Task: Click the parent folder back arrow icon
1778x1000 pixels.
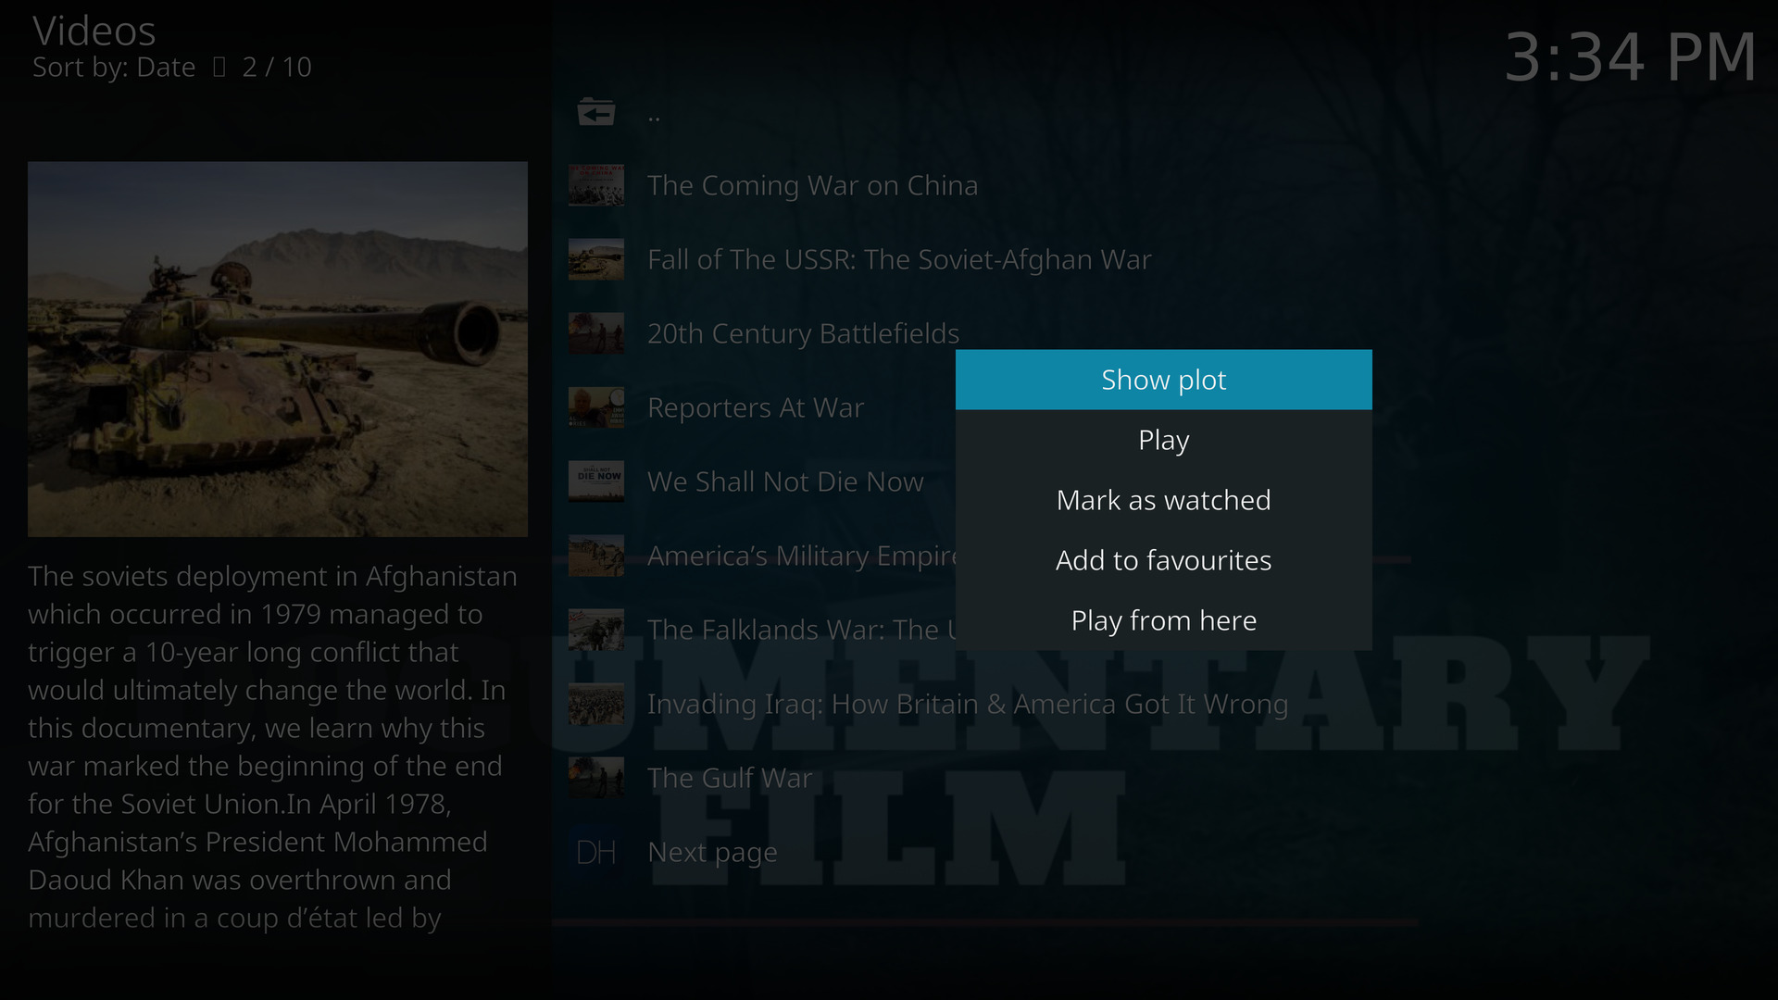Action: tap(596, 112)
